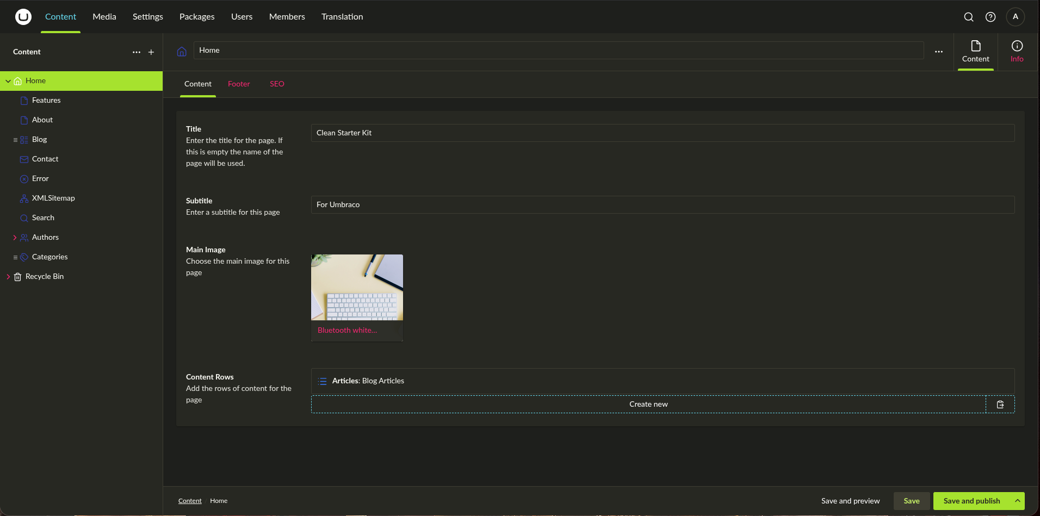The image size is (1040, 516).
Task: Switch to the Info workspace view
Action: pos(1017,52)
